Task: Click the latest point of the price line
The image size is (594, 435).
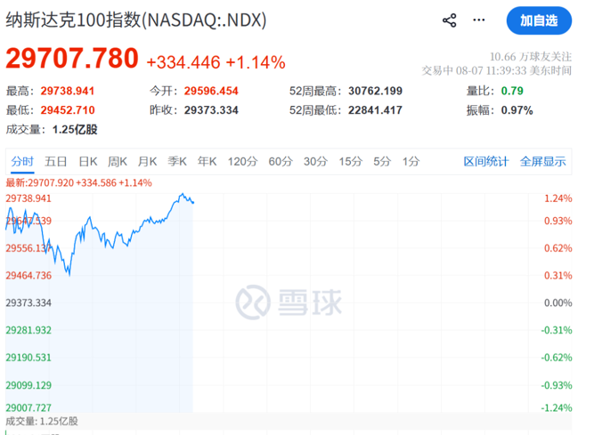Action: [193, 203]
